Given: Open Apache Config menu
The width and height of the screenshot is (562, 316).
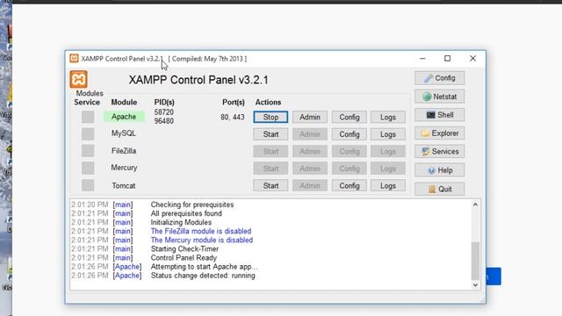Looking at the screenshot, I should tap(349, 117).
